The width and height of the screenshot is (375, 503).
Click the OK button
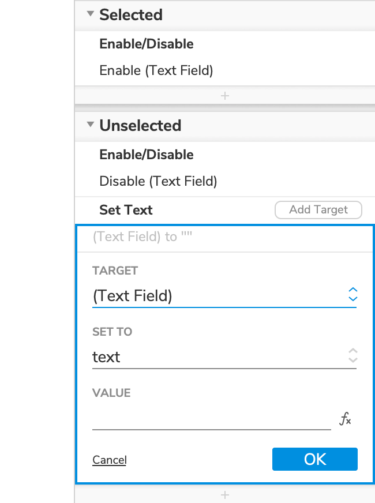[315, 459]
